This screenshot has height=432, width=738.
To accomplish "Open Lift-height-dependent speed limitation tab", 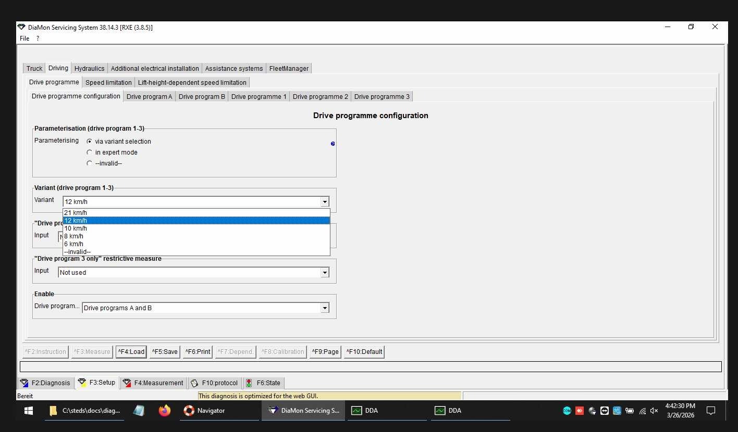I will coord(192,83).
